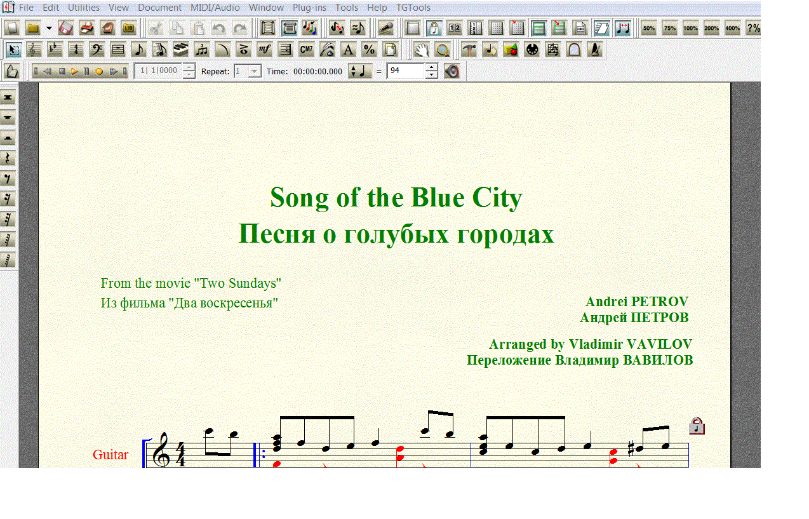Switch to Scroll View icon
This screenshot has height=519, width=809.
coord(269,28)
